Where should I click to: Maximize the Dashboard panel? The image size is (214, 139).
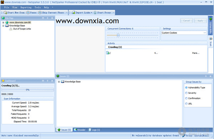click(43, 81)
